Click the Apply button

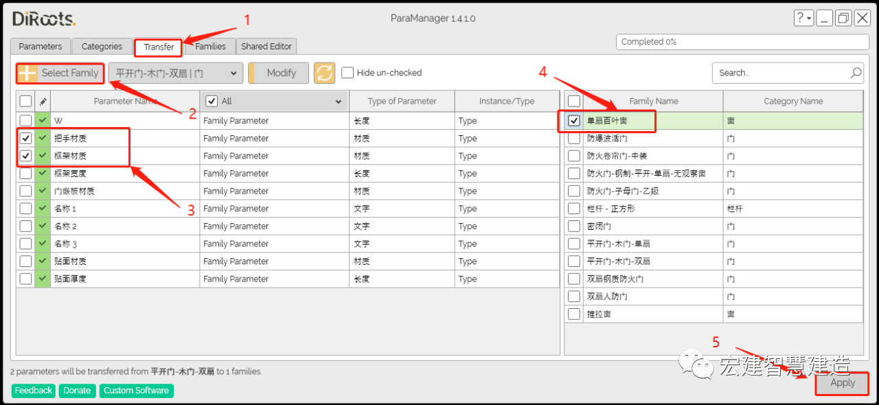[x=843, y=383]
